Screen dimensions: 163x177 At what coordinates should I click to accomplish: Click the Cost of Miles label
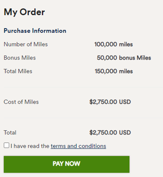point(21,102)
